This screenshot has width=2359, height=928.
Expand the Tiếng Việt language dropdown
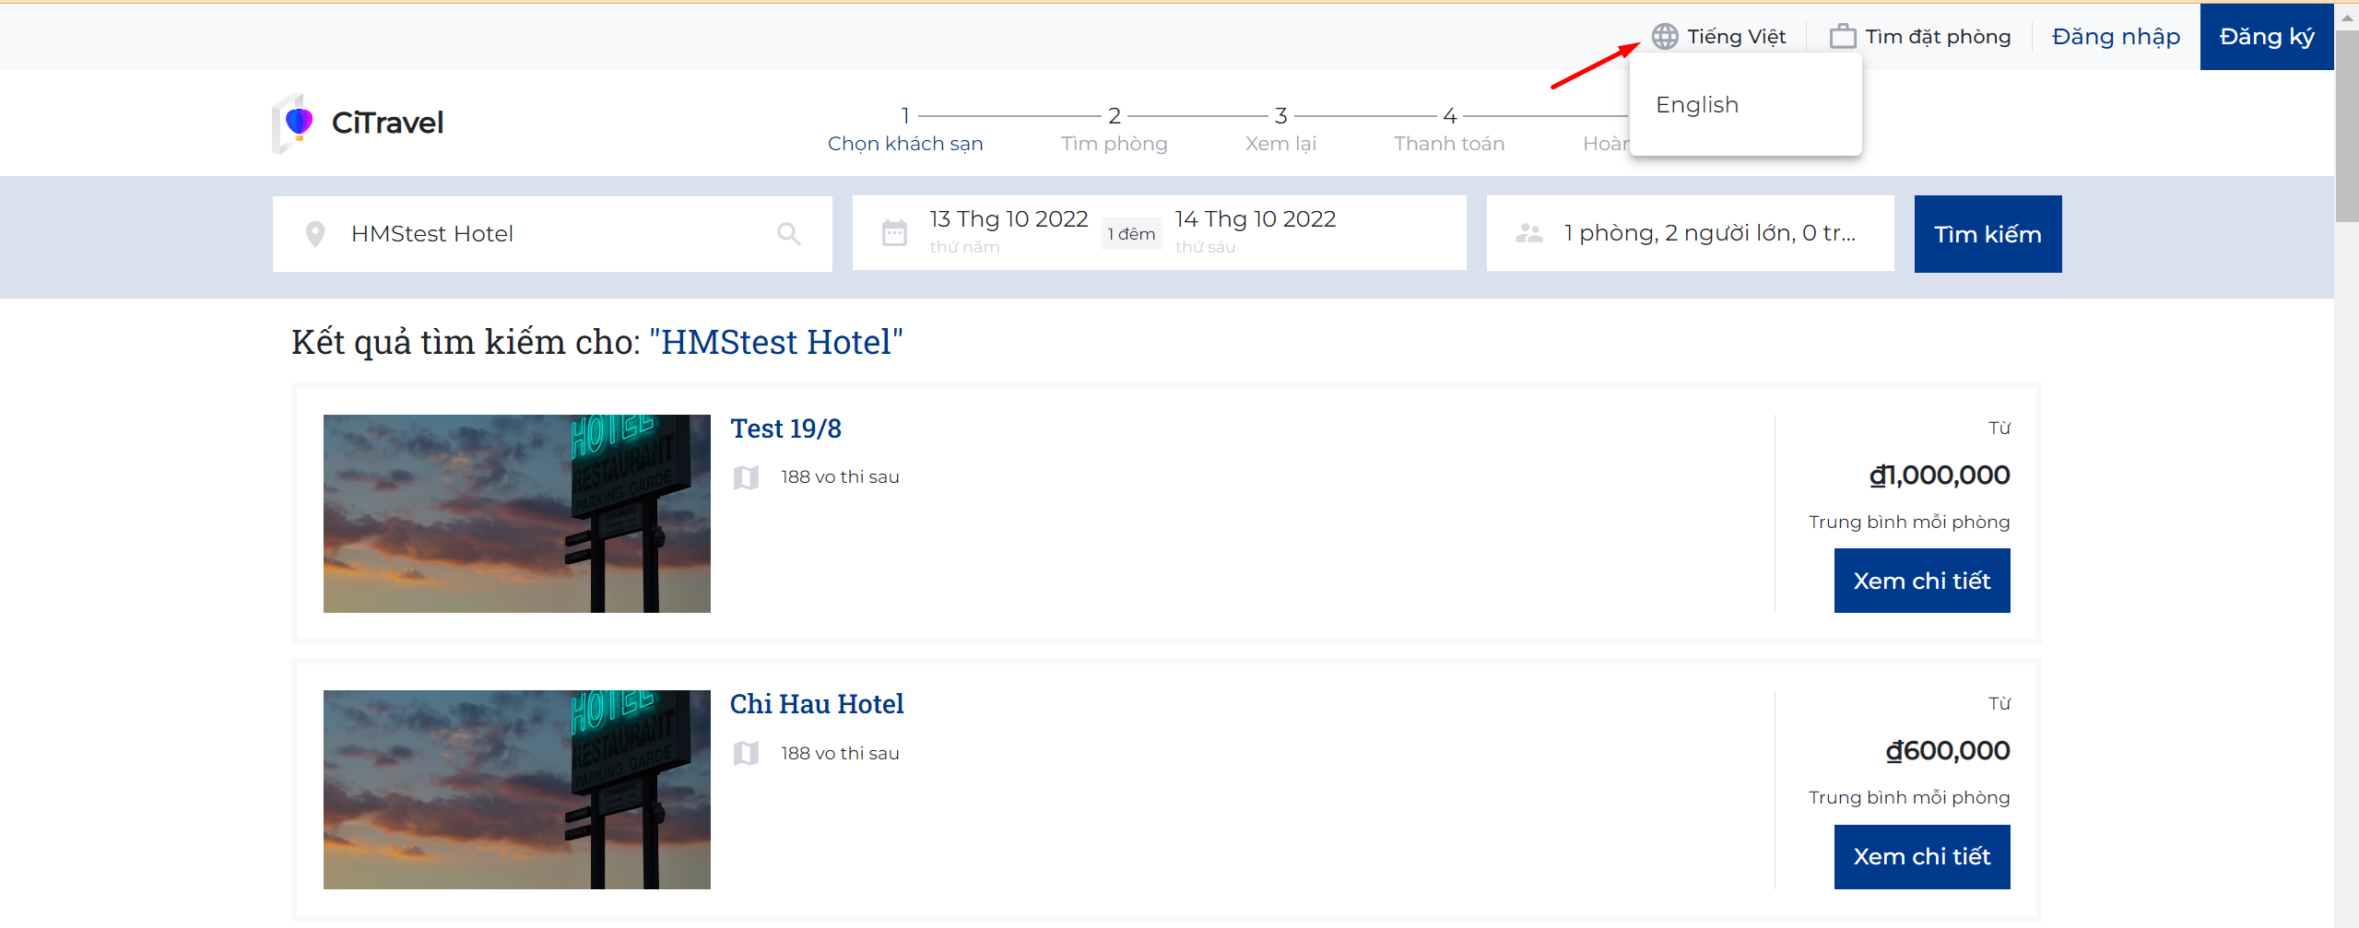click(1736, 36)
